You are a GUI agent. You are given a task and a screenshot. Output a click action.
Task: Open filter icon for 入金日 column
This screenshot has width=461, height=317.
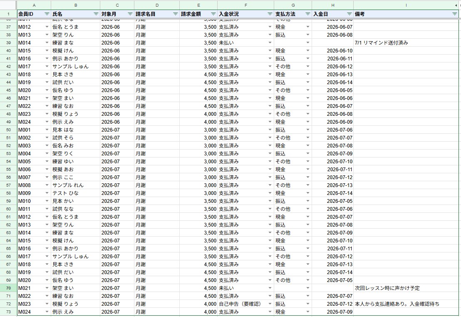349,14
